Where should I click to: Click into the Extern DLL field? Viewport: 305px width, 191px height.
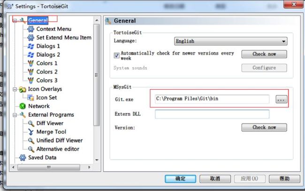pyautogui.click(x=212, y=114)
